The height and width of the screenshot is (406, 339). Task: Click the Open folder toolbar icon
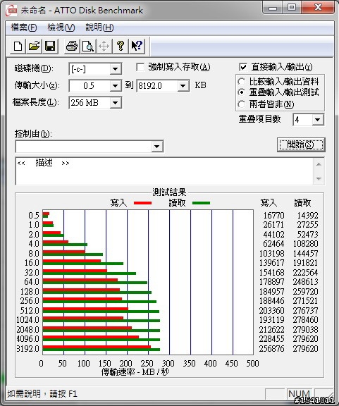(34, 47)
